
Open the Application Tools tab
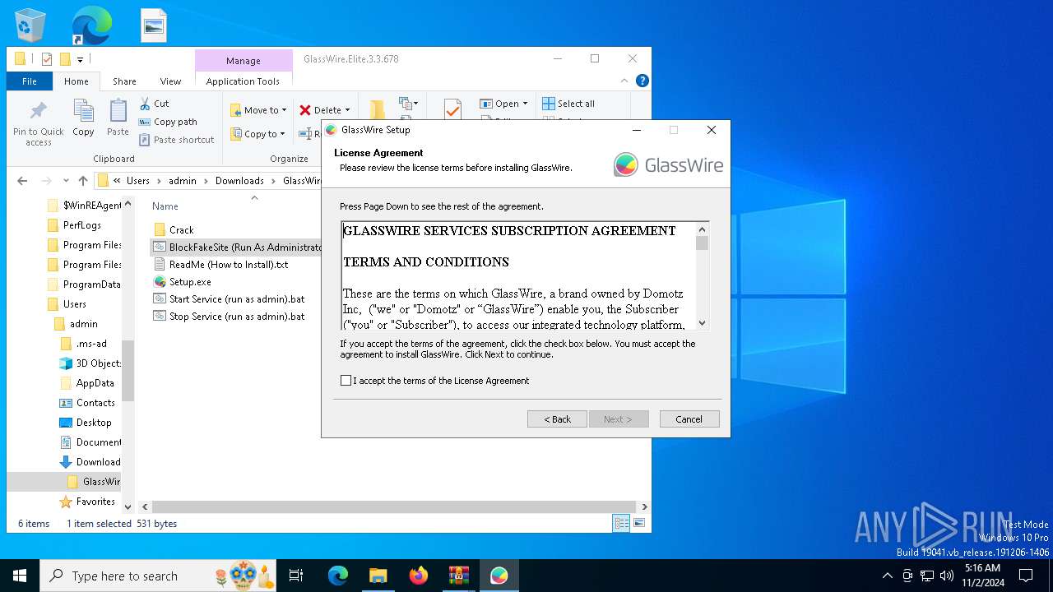243,81
